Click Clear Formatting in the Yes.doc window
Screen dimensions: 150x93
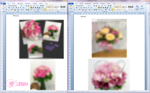click(24, 8)
